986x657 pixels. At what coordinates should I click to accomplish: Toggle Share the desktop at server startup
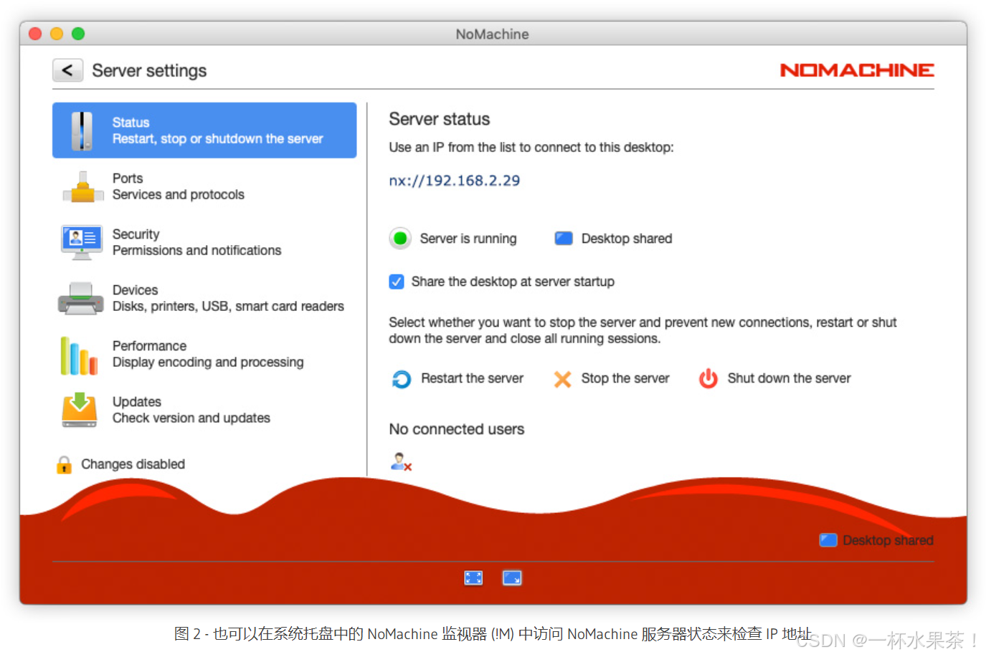pos(397,282)
